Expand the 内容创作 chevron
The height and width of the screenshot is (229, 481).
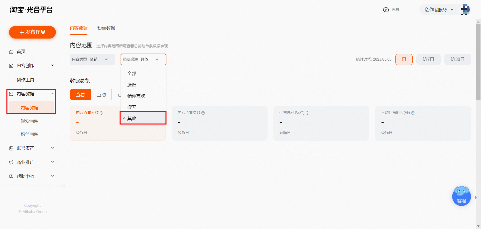[52, 65]
